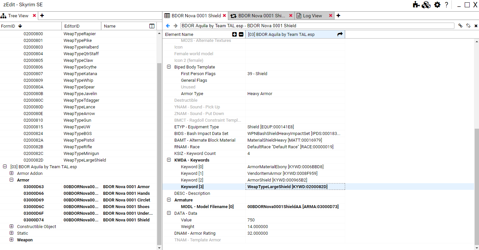
Task: Click the tree view scrollbar down arrow
Action: point(159,248)
